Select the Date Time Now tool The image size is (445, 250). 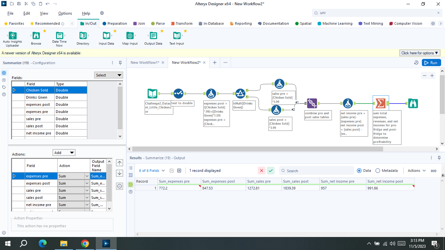tap(59, 39)
